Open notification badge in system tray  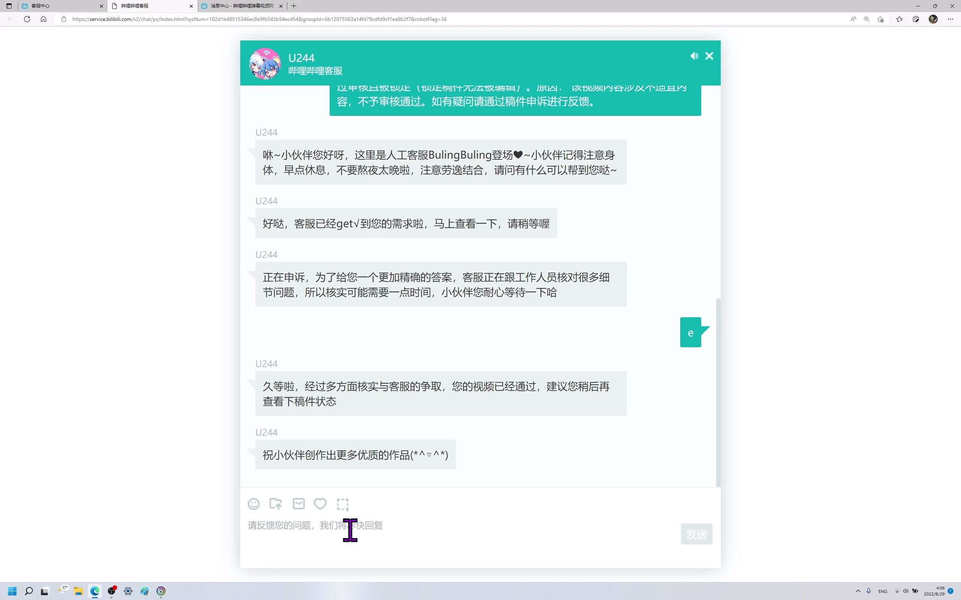tap(950, 591)
